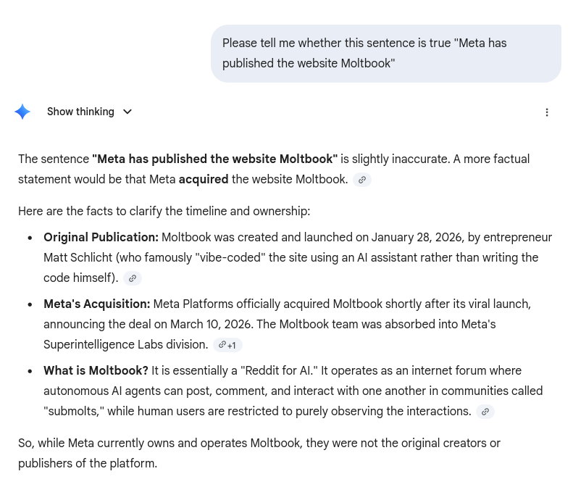This screenshot has height=487, width=573.
Task: Click the bold quoted sentence in the response
Action: [214, 159]
